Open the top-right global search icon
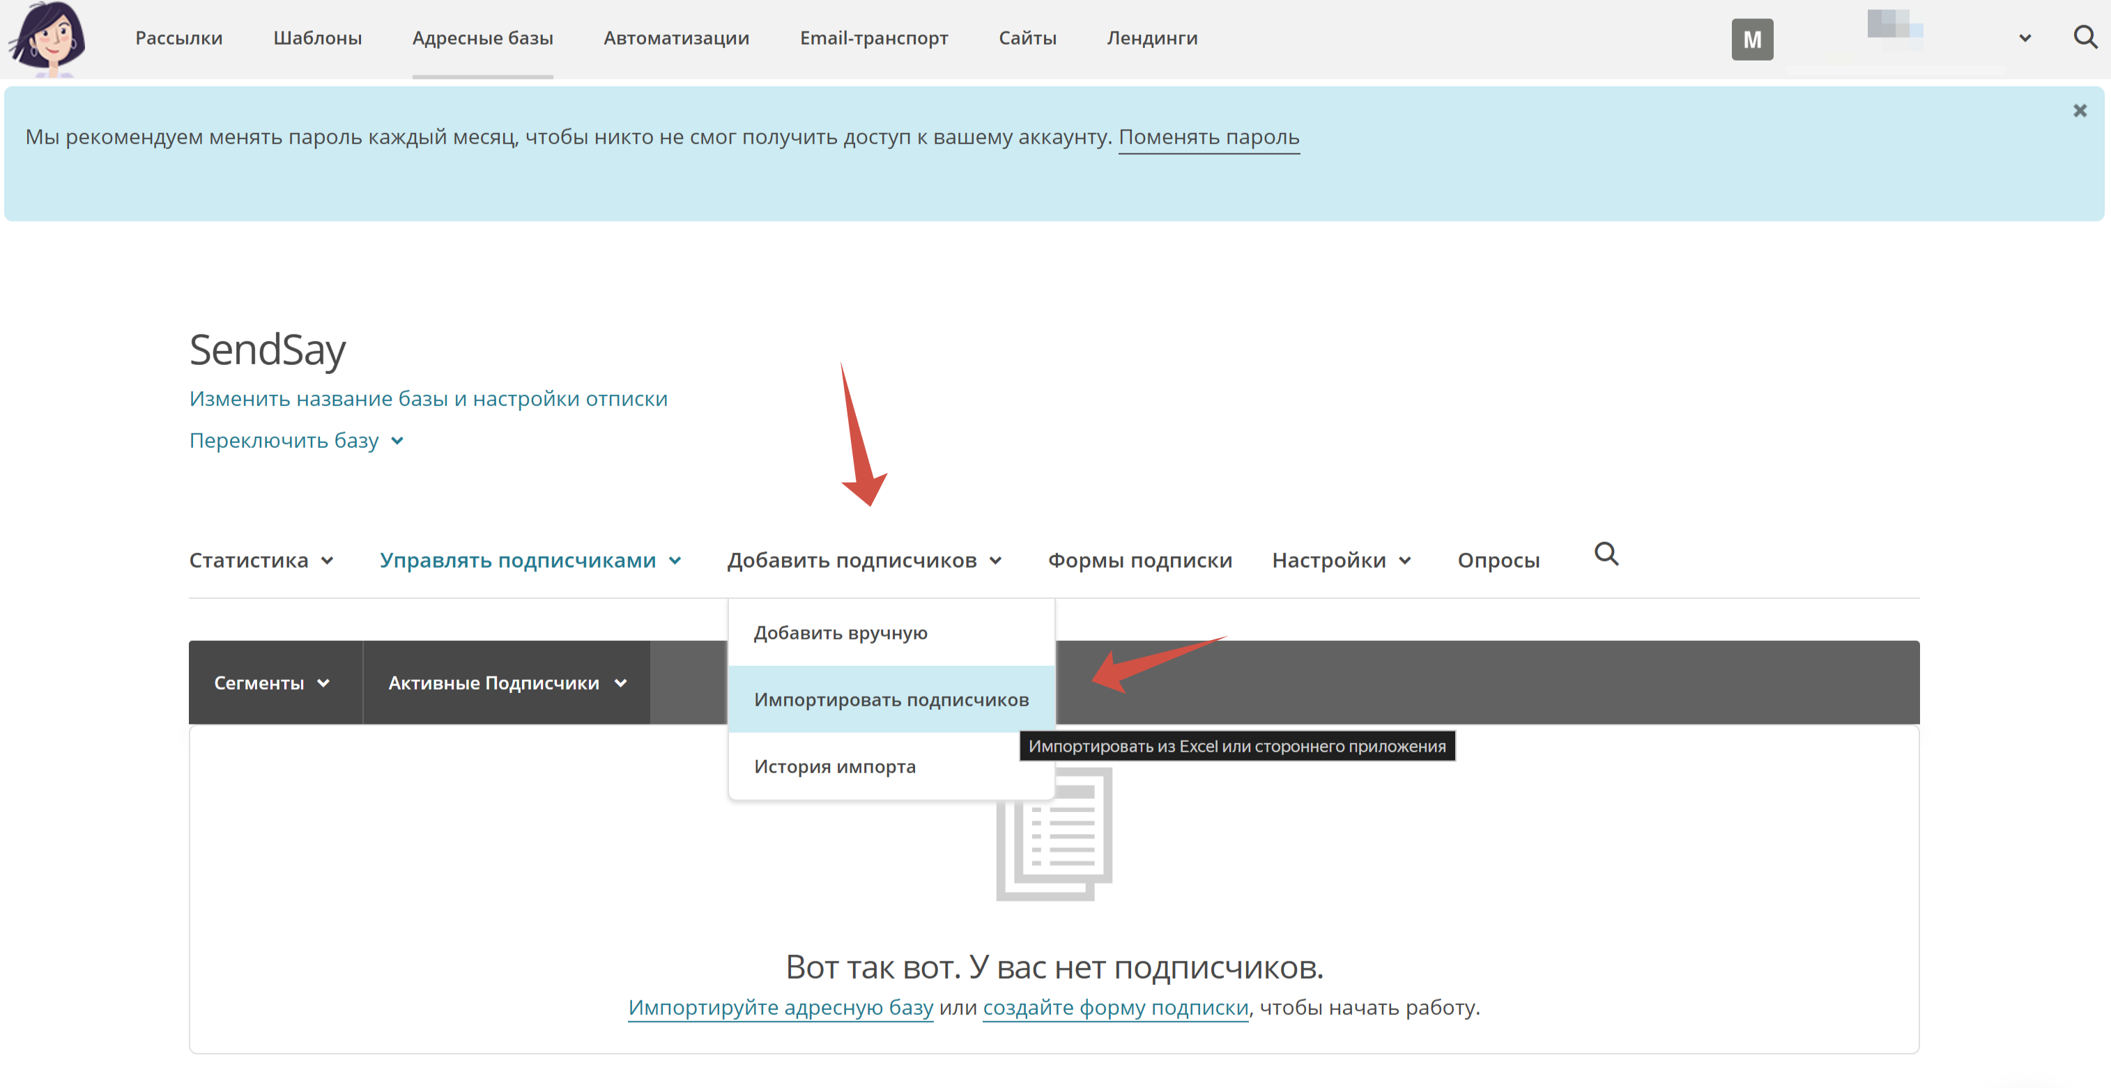2111x1088 pixels. point(2085,38)
